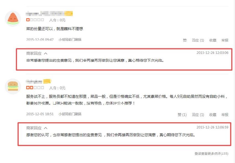Report the second review via 举报
235x163 pixels.
click(x=225, y=115)
